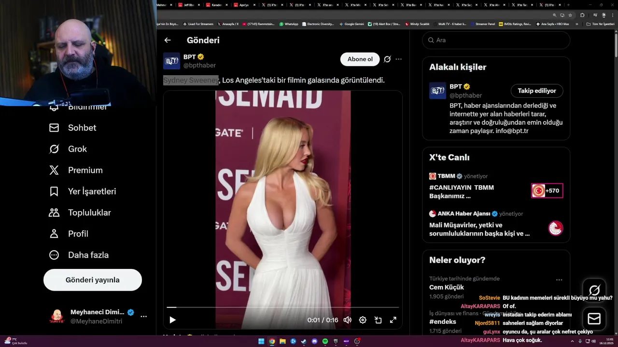
Task: Open Ana Sayfa HBO Max bookmark
Action: point(552,24)
